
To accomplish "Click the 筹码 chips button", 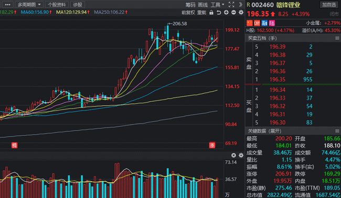I will [x=190, y=5].
